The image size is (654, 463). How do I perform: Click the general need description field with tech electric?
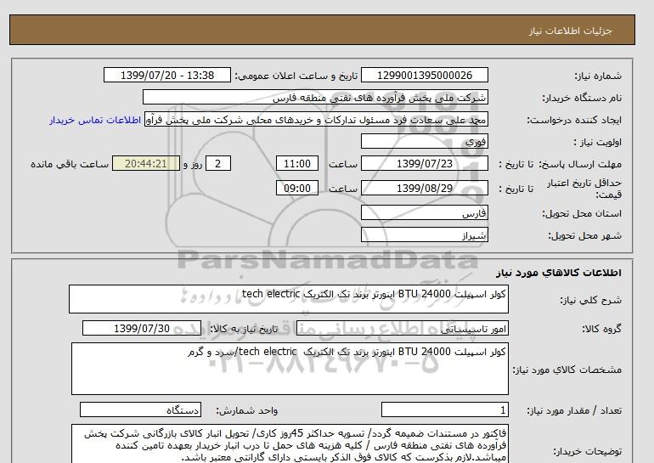coord(289,299)
